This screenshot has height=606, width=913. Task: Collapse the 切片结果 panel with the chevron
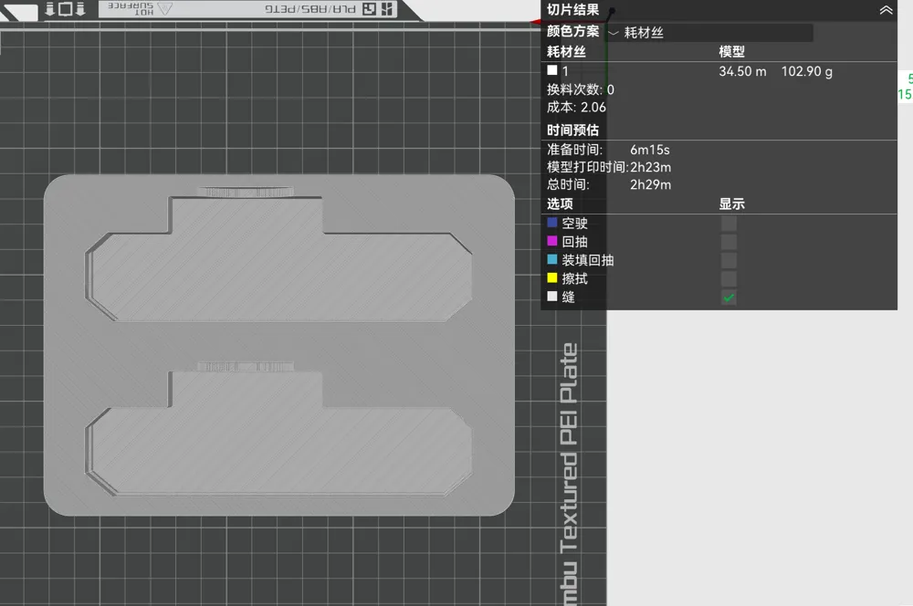(x=886, y=10)
